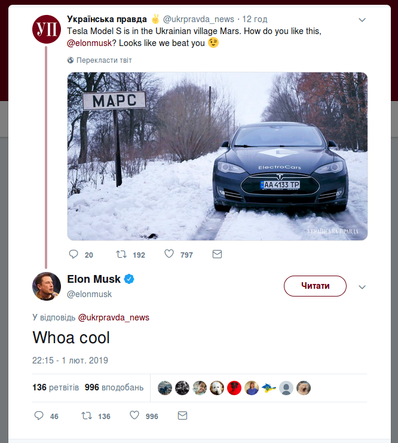Image resolution: width=398 pixels, height=443 pixels.
Task: Send Ukrainska Pravda tweet via direct message
Action: [217, 254]
